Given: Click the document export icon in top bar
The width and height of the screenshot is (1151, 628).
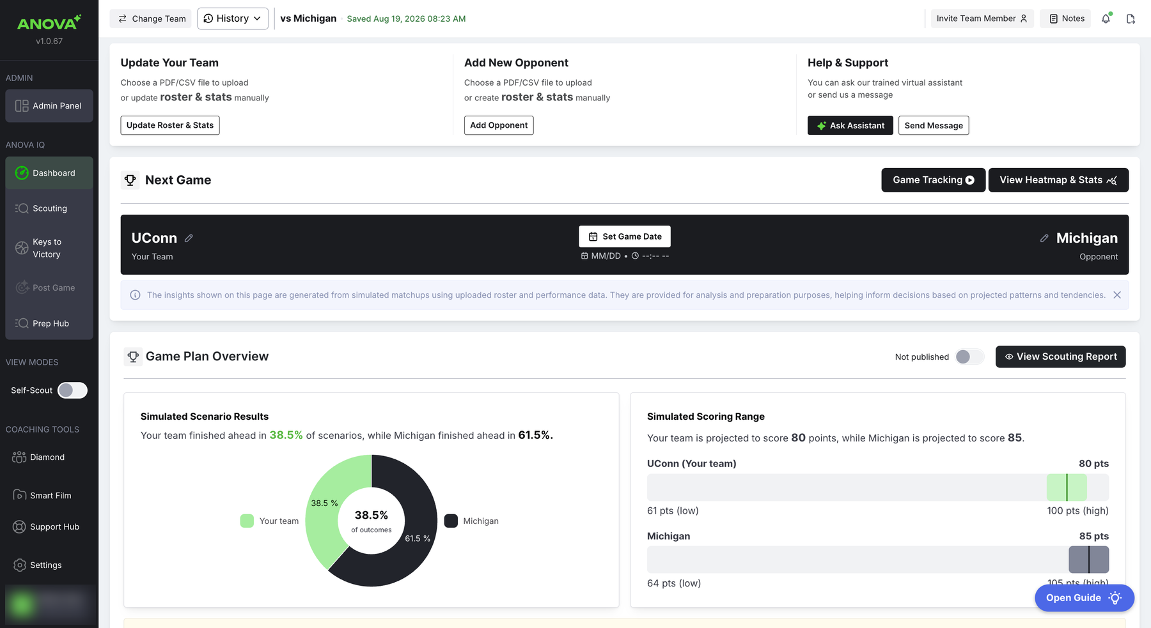Looking at the screenshot, I should (x=1131, y=19).
